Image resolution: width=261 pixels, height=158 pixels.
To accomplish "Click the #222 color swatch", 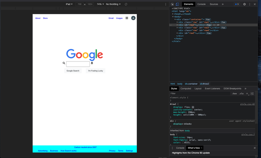I will click(183, 143).
